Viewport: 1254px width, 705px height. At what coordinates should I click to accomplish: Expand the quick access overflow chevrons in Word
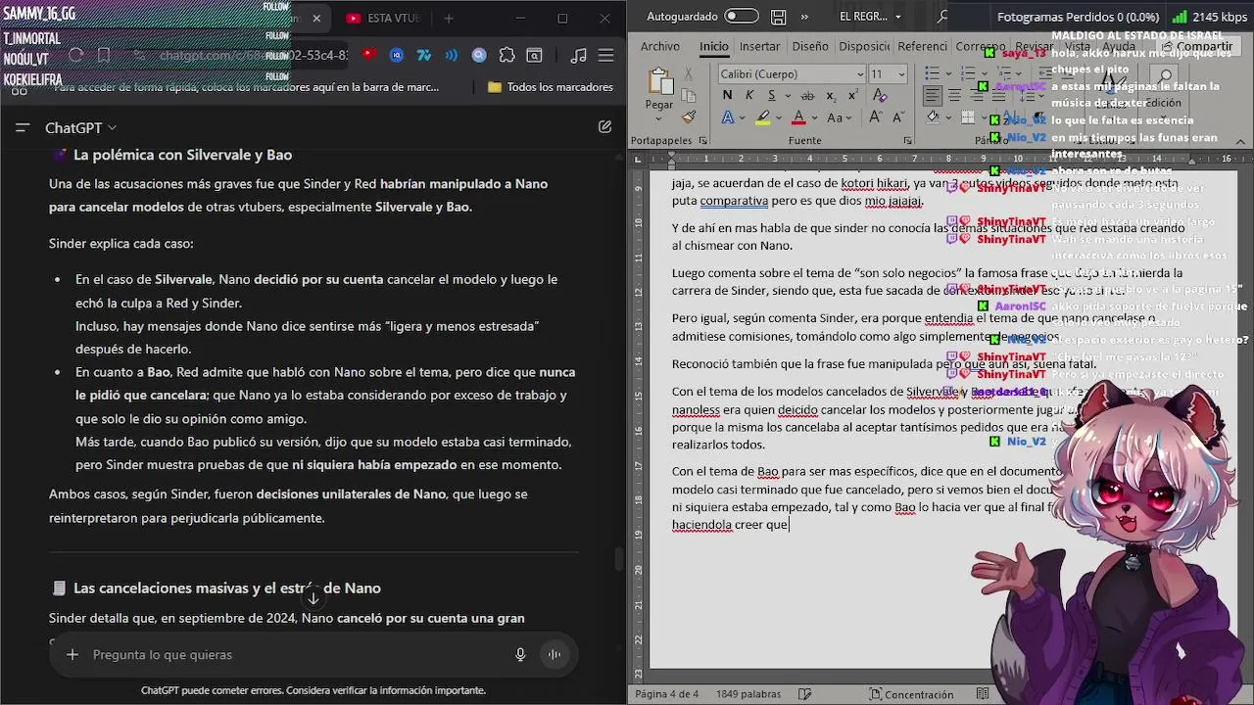[x=805, y=17]
